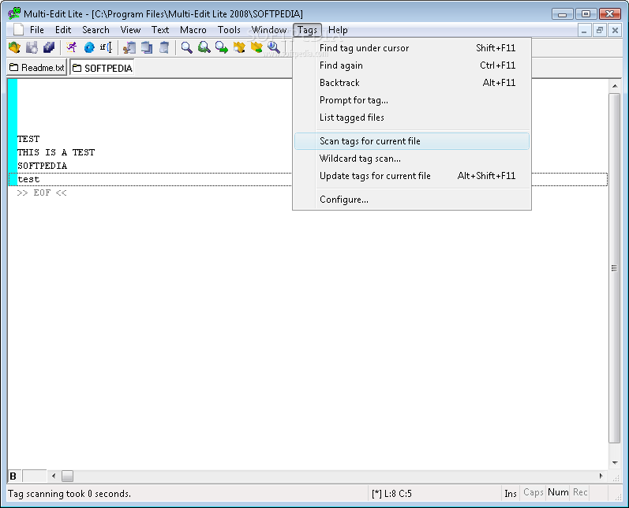The height and width of the screenshot is (508, 629).
Task: Click the Save file diskette icon
Action: (32, 47)
